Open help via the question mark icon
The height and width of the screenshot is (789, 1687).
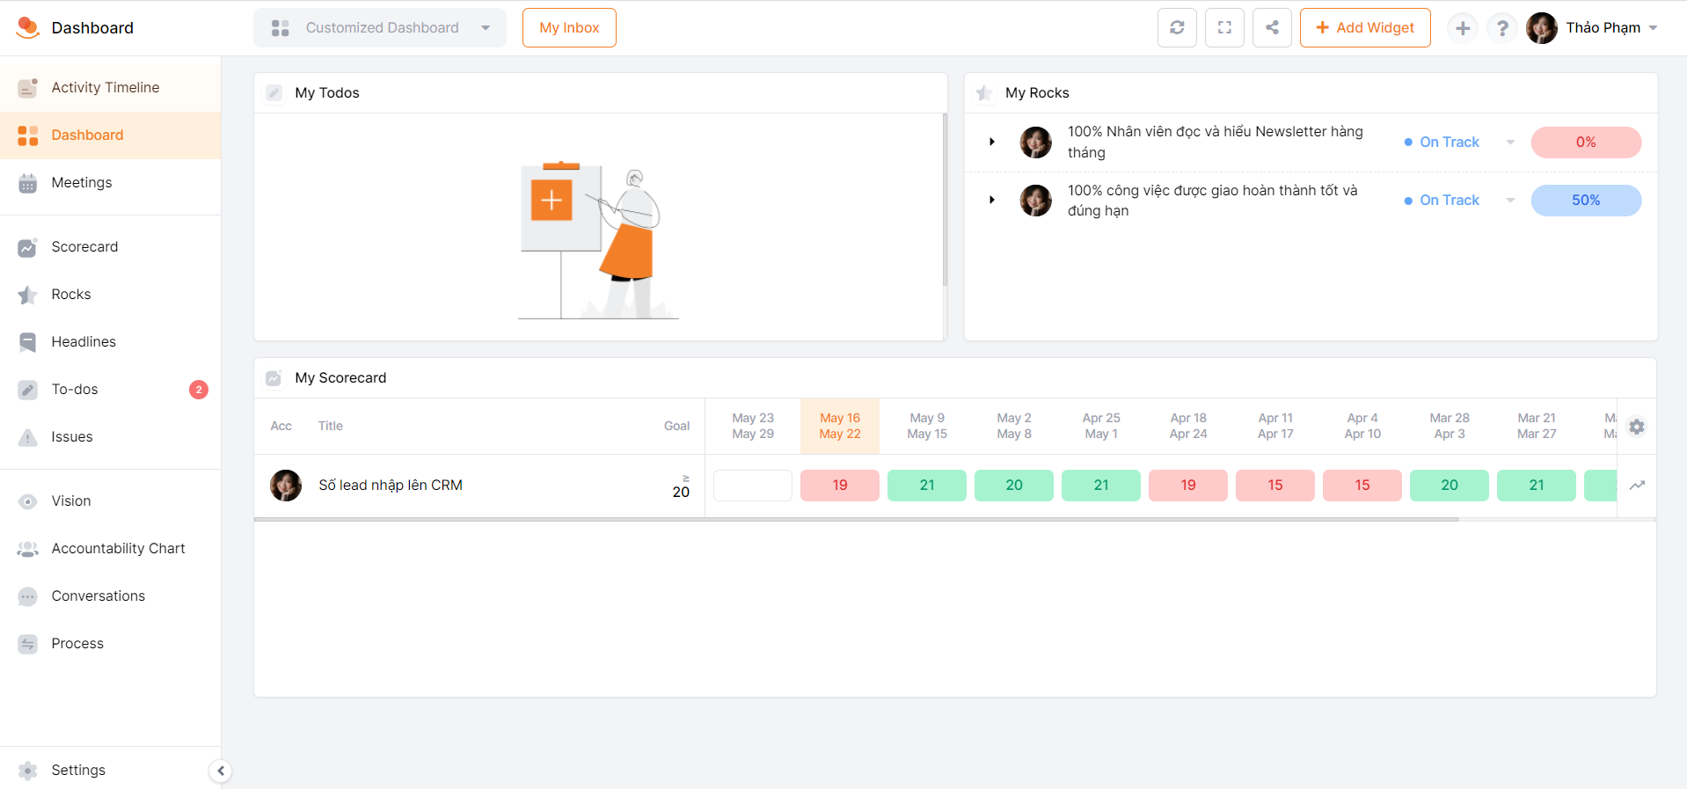click(x=1502, y=28)
